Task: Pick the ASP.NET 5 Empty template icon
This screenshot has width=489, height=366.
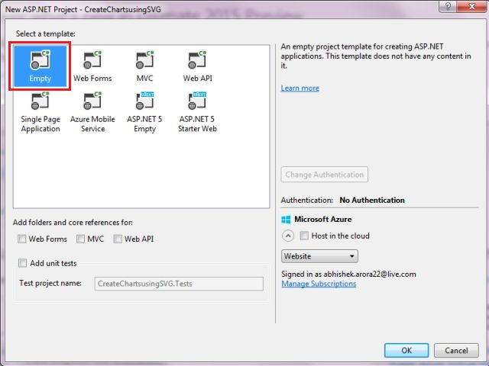Action: tap(145, 101)
